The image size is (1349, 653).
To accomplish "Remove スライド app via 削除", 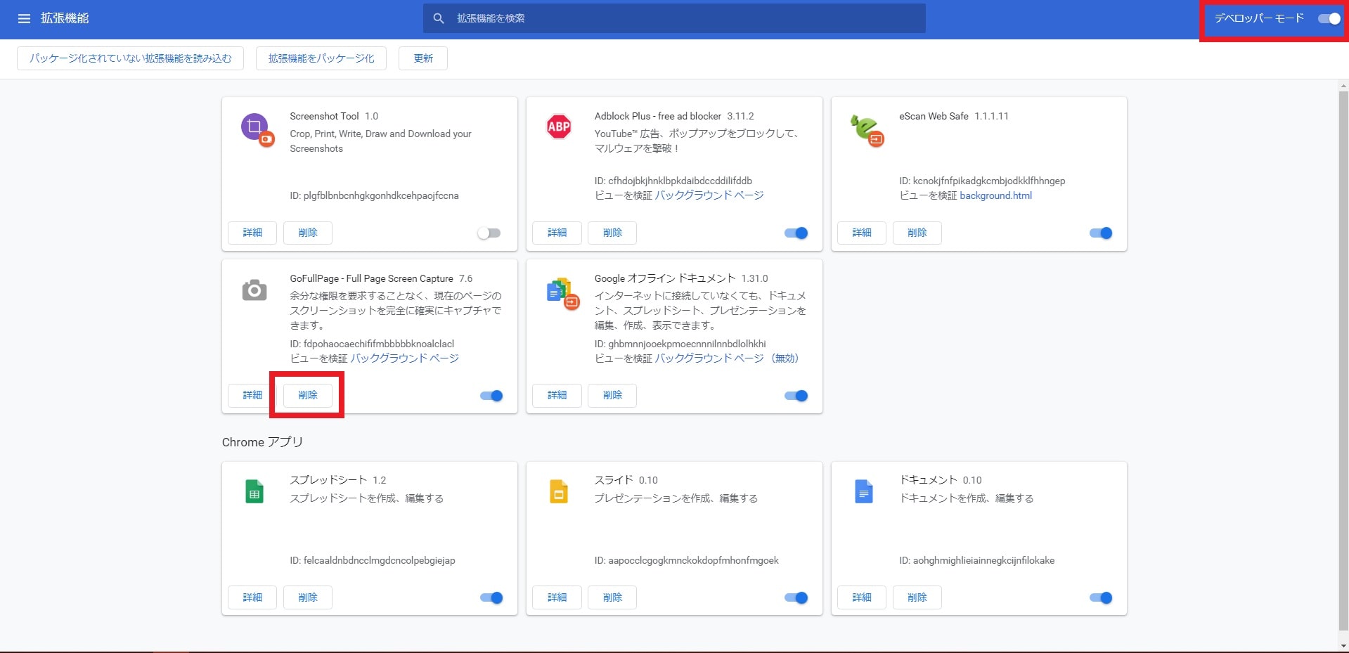I will coord(612,597).
